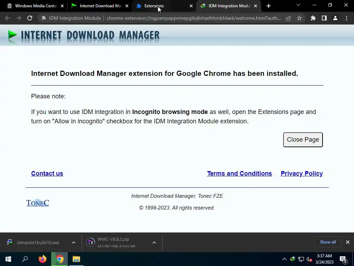Close the Extensions tab
Image resolution: width=354 pixels, height=266 pixels.
(191, 6)
